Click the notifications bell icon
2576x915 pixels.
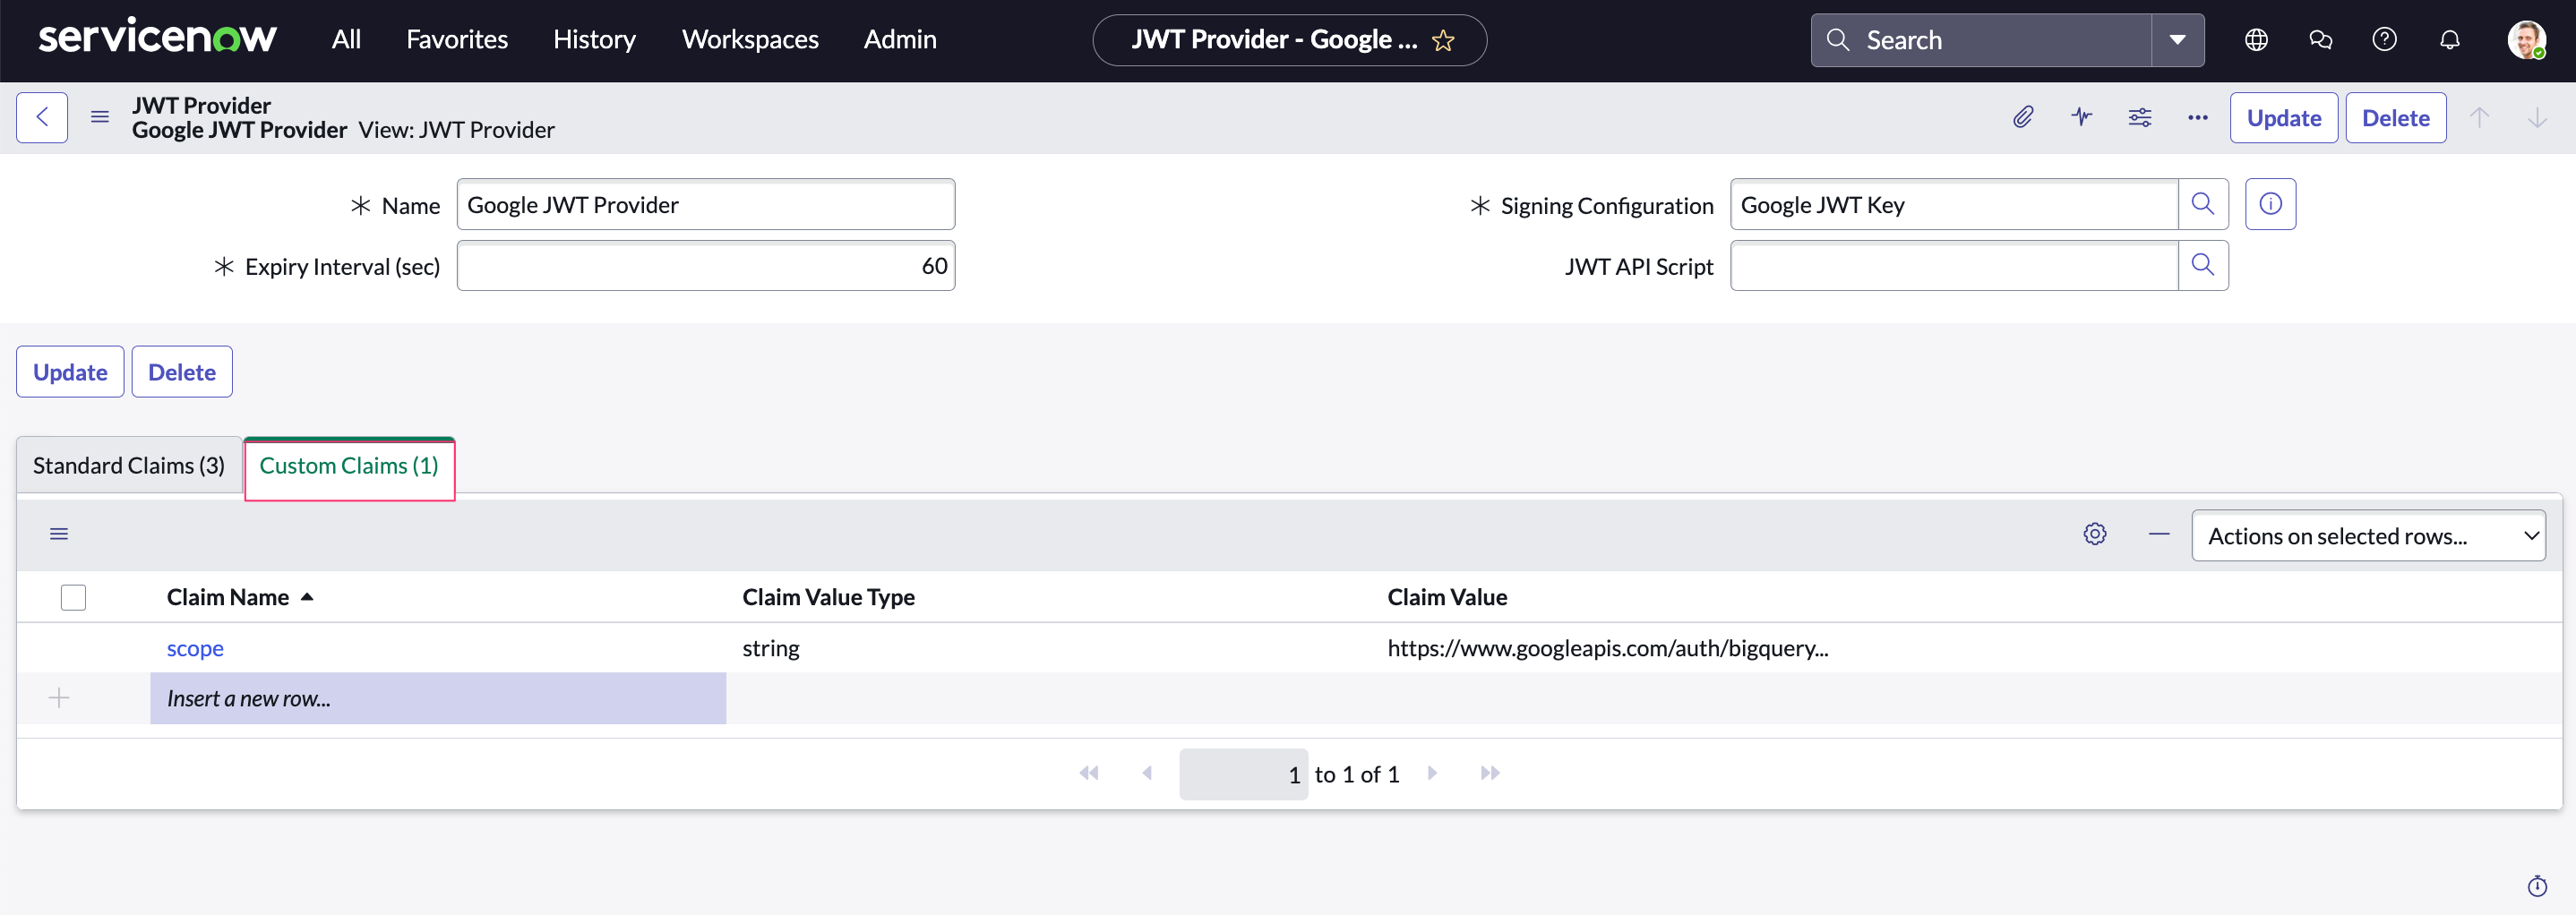tap(2449, 39)
